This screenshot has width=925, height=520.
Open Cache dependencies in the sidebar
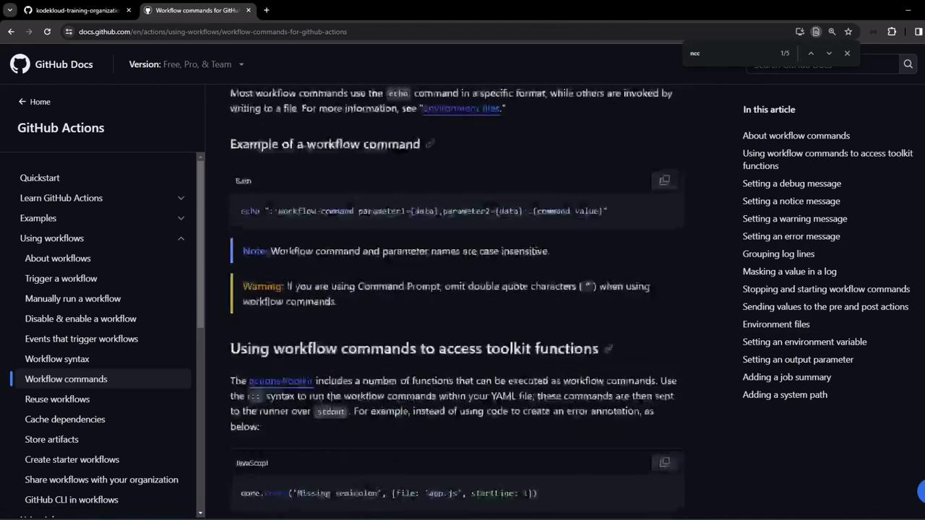pos(65,420)
